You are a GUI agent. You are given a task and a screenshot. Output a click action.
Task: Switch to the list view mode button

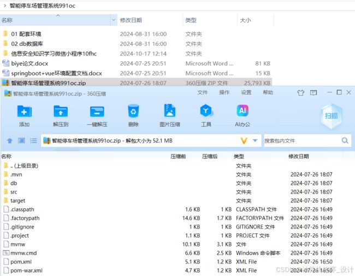pyautogui.click(x=33, y=140)
